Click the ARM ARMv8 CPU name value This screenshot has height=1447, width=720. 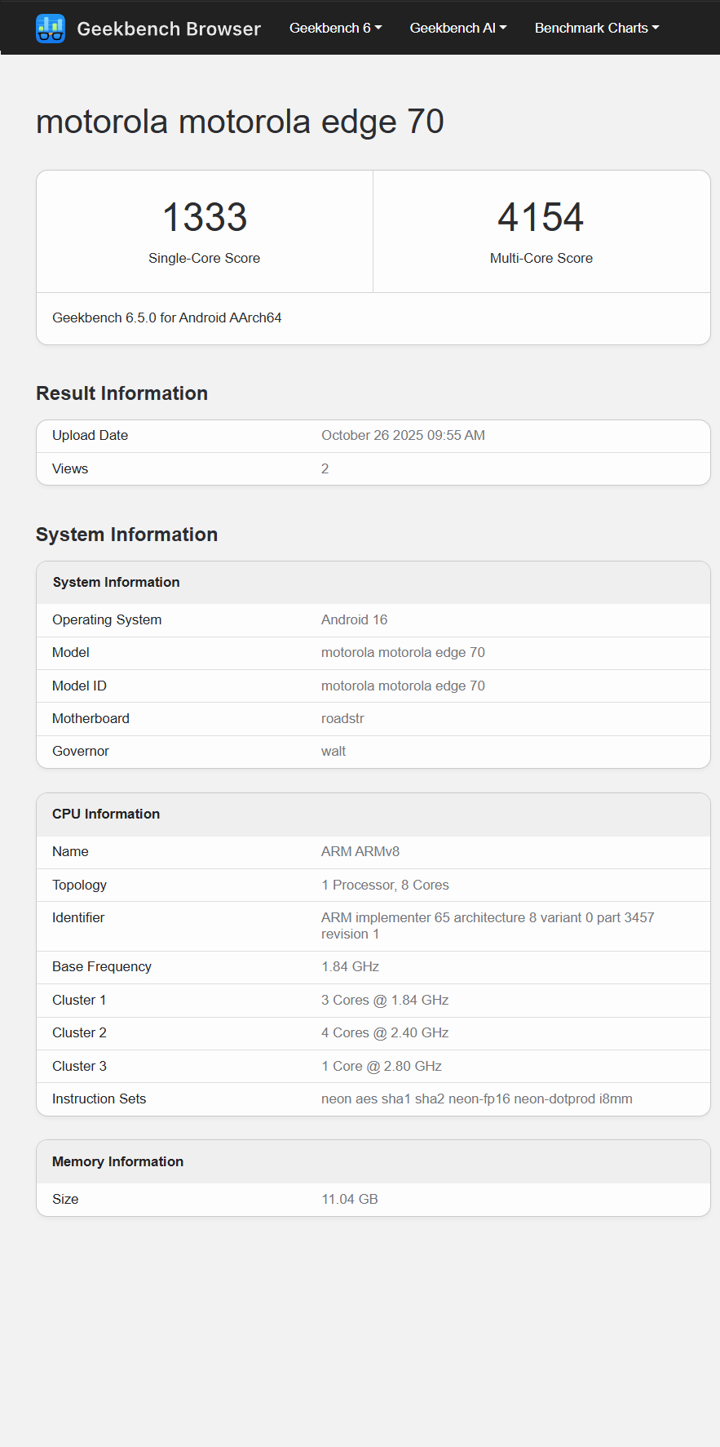click(360, 852)
